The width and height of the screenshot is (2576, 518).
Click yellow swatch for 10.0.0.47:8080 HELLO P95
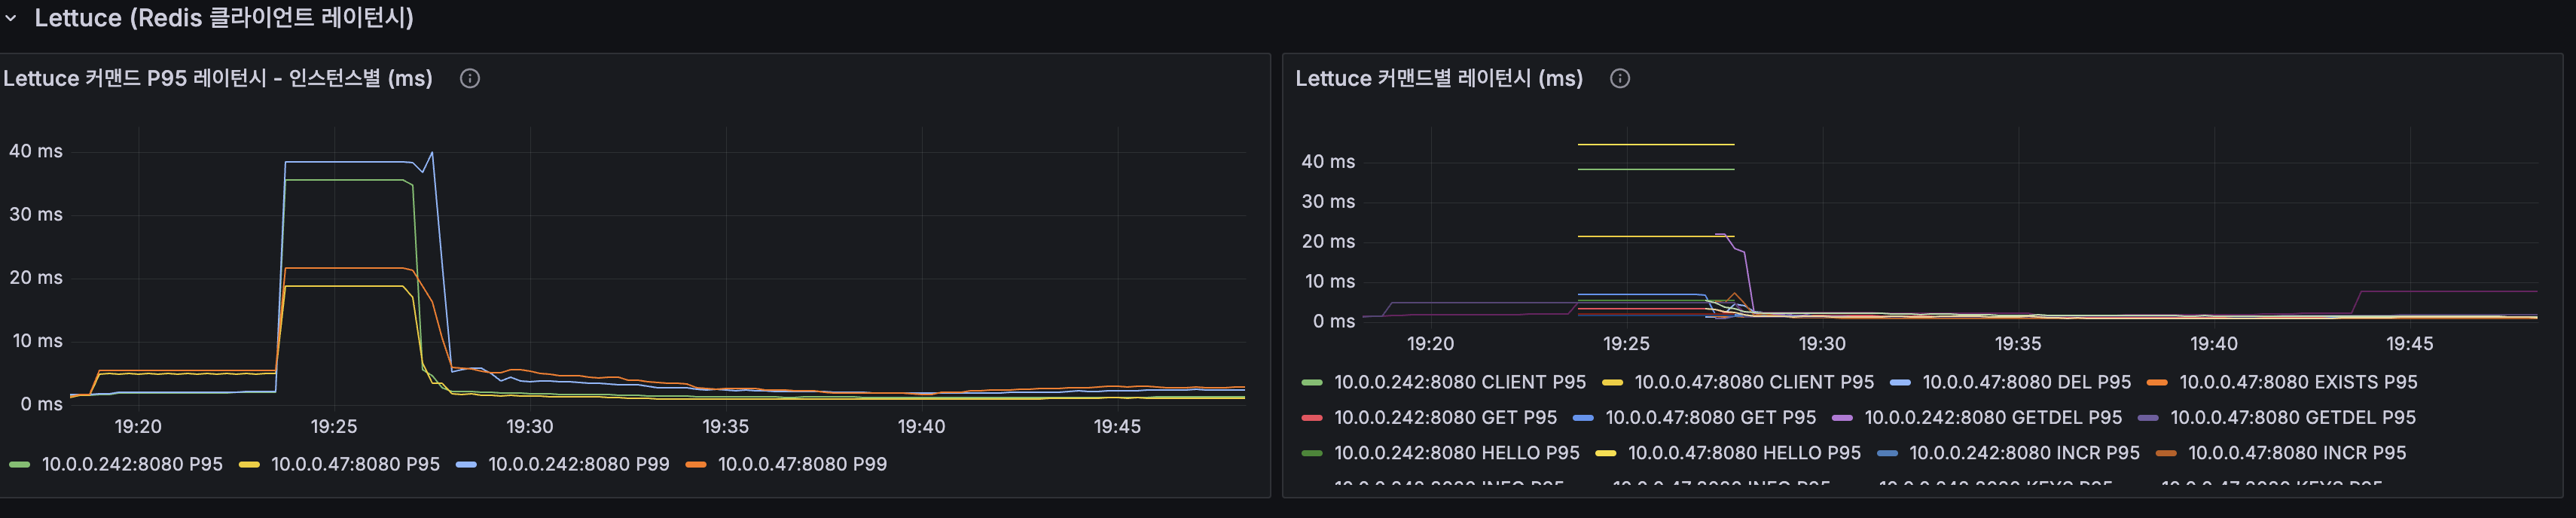coord(1606,453)
